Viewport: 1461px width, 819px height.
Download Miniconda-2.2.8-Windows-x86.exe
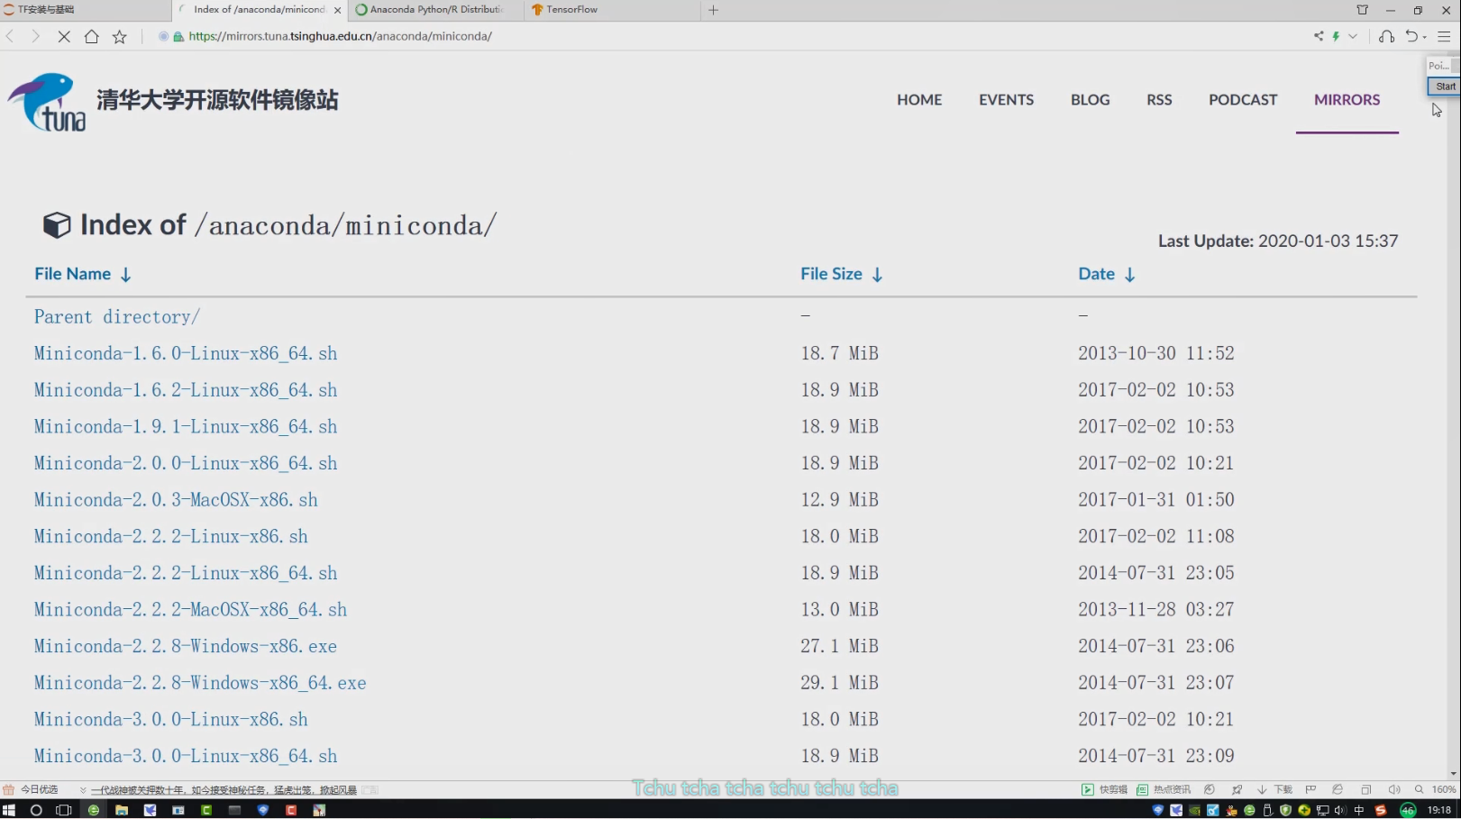186,646
